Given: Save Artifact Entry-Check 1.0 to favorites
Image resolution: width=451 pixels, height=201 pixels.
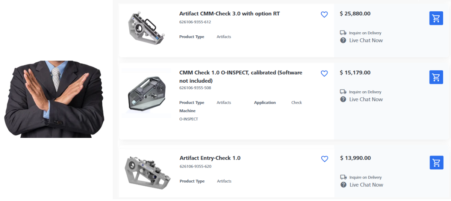Looking at the screenshot, I should [x=325, y=159].
